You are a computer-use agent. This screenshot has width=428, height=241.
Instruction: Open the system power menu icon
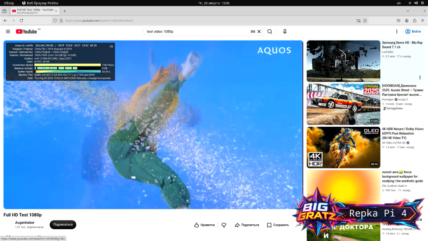pos(422,3)
